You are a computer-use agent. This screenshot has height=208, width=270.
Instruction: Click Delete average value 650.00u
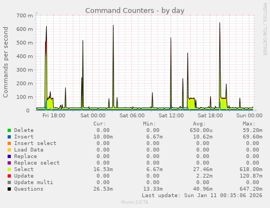coord(201,130)
